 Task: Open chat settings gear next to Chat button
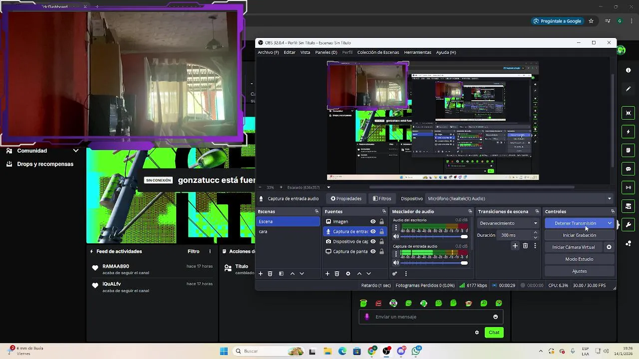point(477,333)
